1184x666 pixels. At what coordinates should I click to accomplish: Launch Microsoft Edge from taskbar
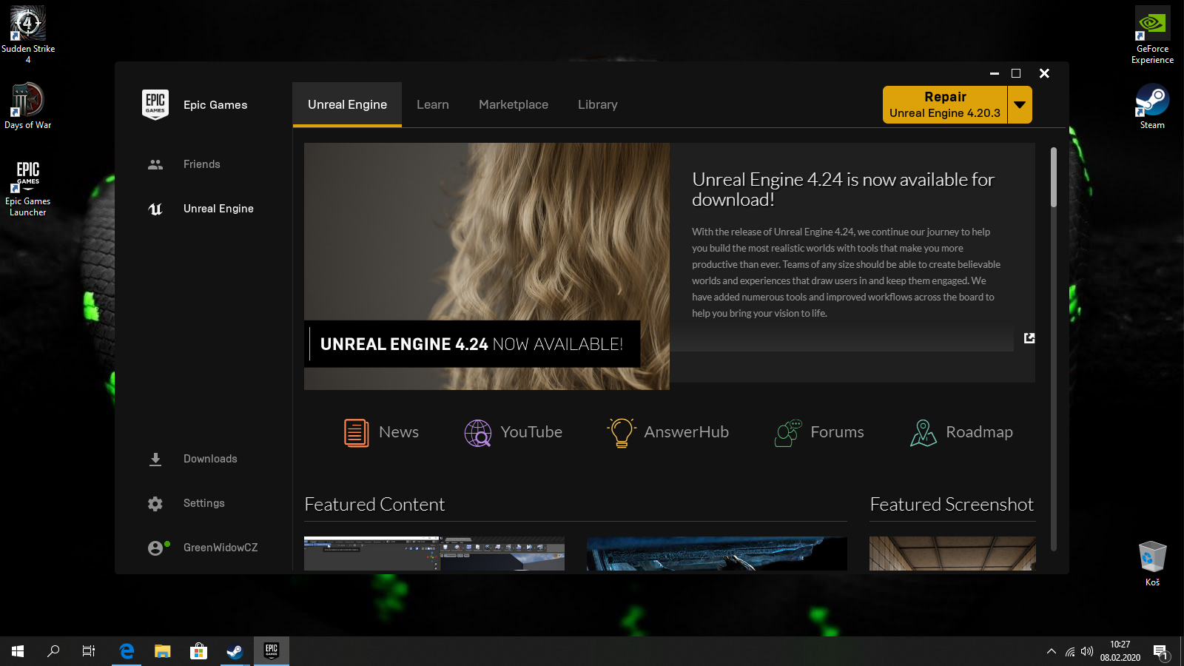tap(127, 651)
